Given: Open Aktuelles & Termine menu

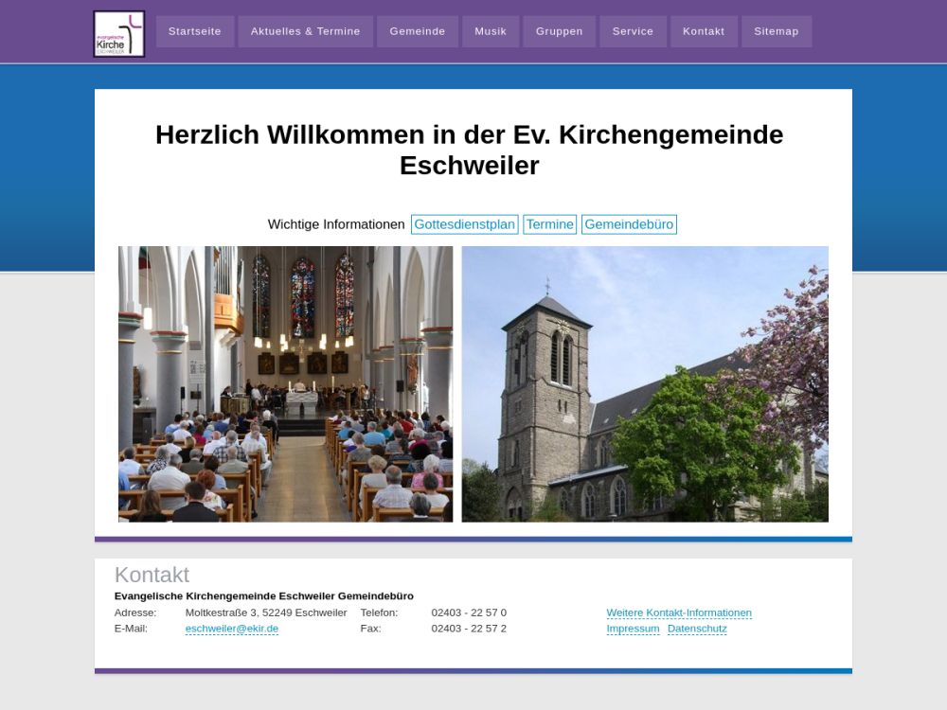Looking at the screenshot, I should (x=305, y=31).
